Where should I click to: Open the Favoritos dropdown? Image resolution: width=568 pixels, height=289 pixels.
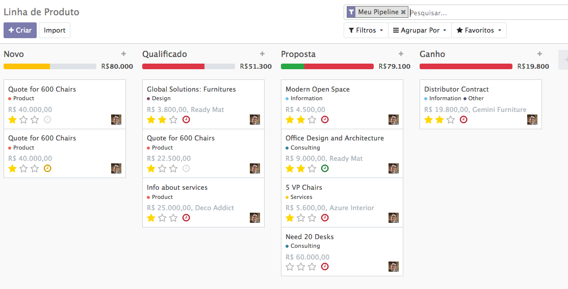pyautogui.click(x=479, y=31)
